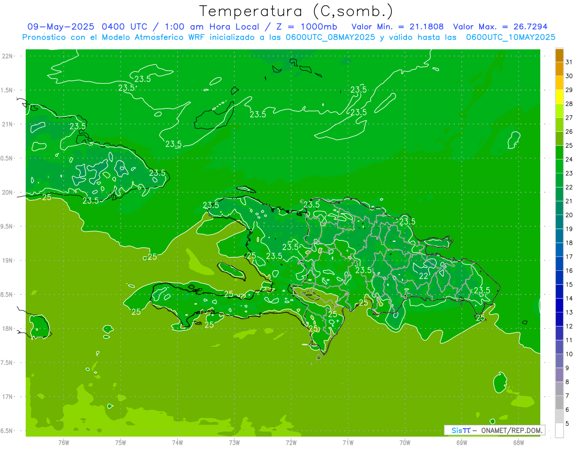This screenshot has height=449, width=582.
Task: Click the colorbar label "25"
Action: pyautogui.click(x=569, y=145)
